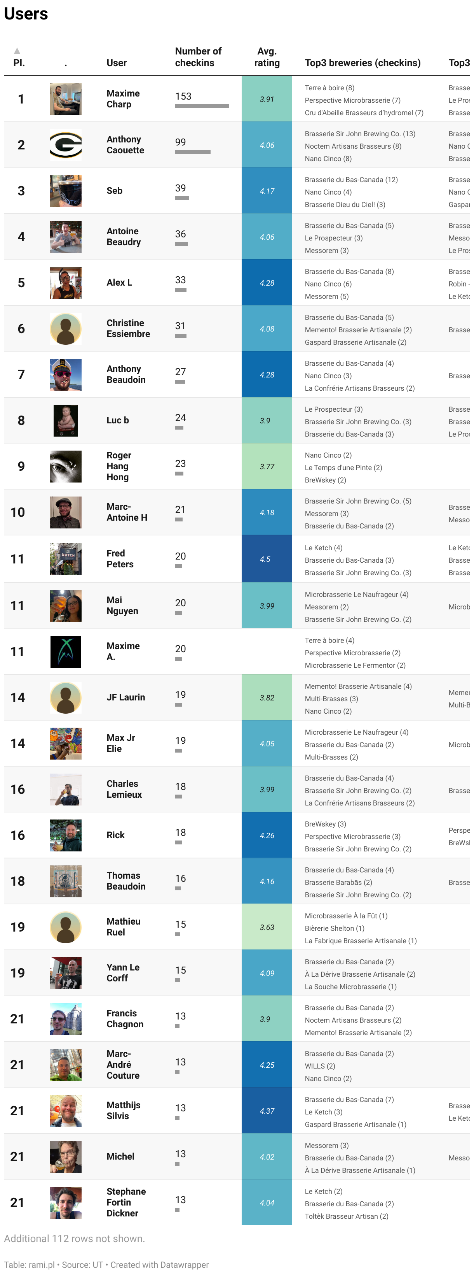Sort by Avg. rating column header
474x1274 pixels.
pos(267,57)
